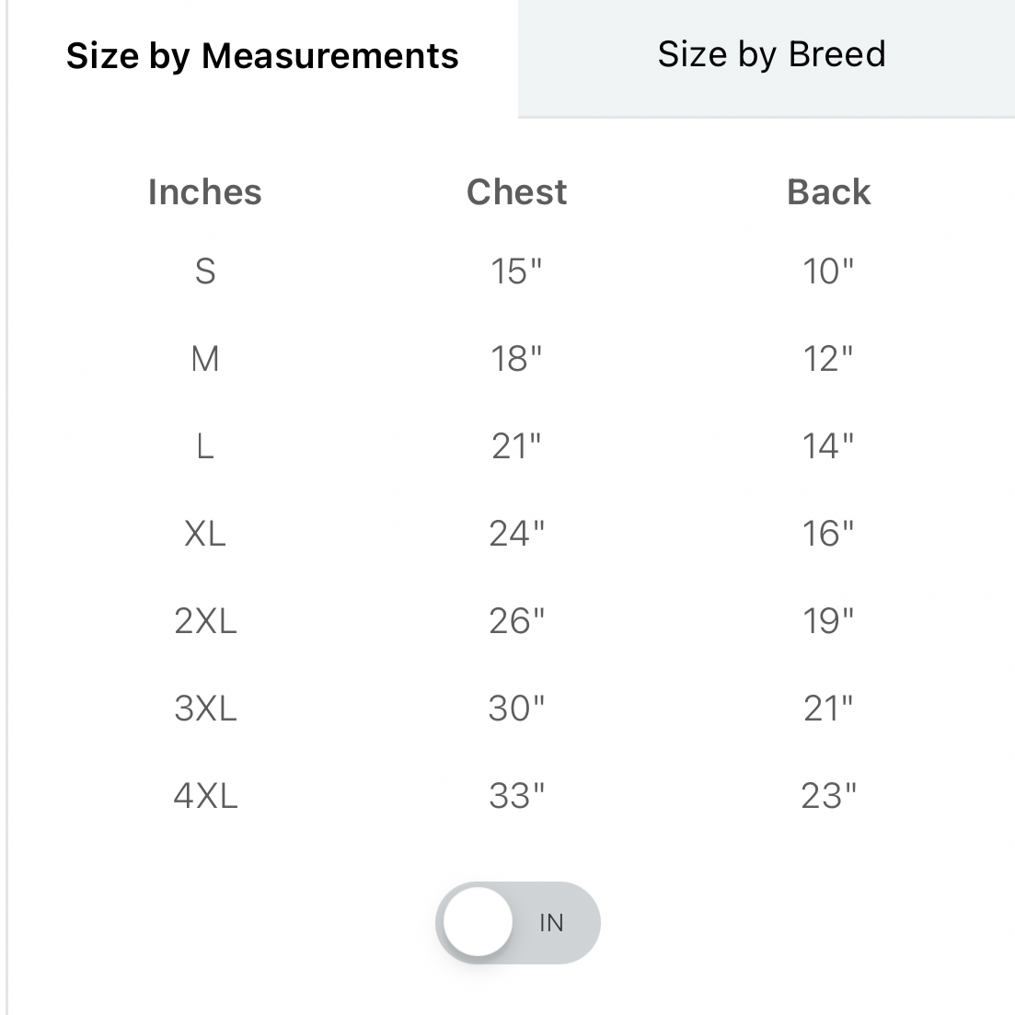The image size is (1015, 1015).
Task: Select the 4XL size row label
Action: [x=205, y=796]
